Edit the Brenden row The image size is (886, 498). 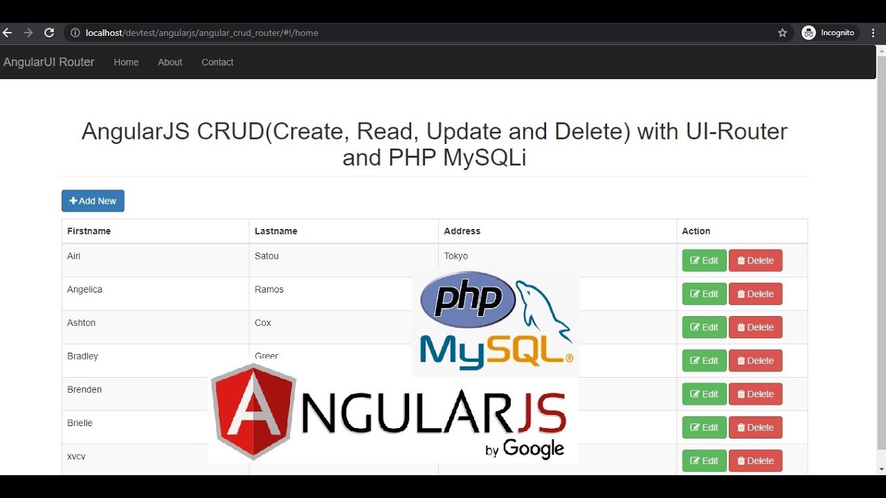(704, 394)
